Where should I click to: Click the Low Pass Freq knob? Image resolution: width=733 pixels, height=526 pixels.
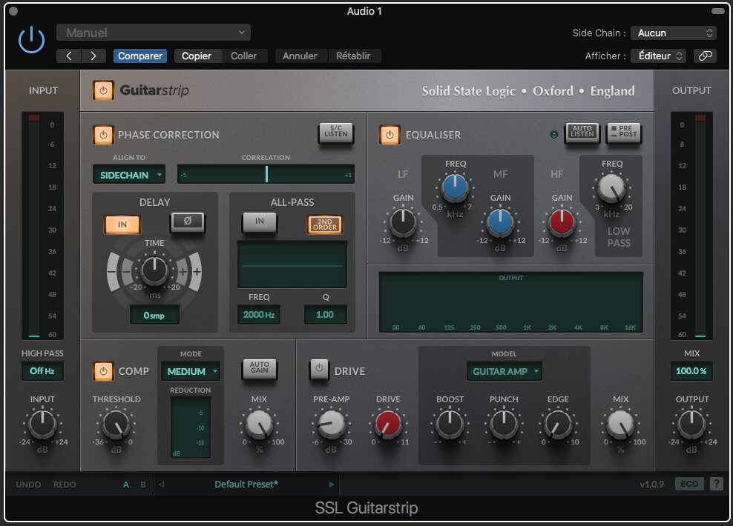click(x=611, y=187)
